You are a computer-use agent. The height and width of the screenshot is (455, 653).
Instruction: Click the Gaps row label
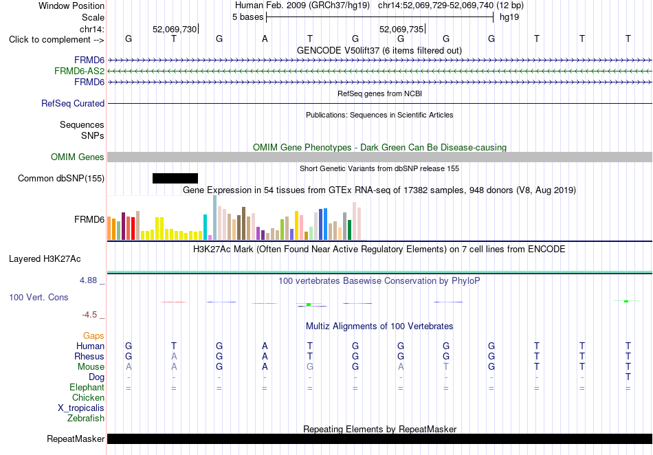coord(93,335)
